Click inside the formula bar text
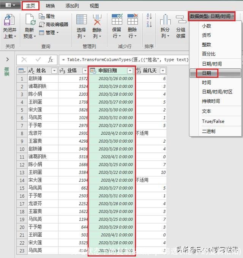This screenshot has height=258, width=243. point(125,60)
